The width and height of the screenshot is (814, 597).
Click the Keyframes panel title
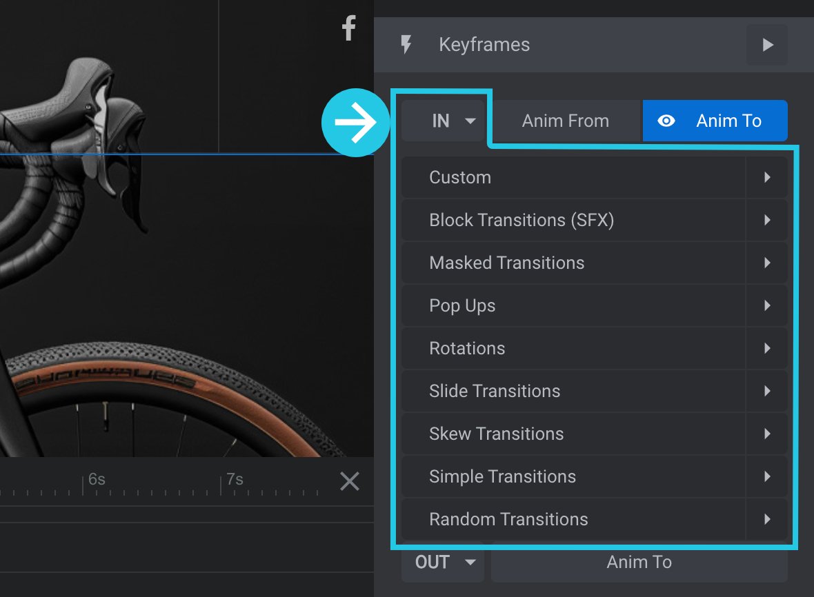(484, 45)
